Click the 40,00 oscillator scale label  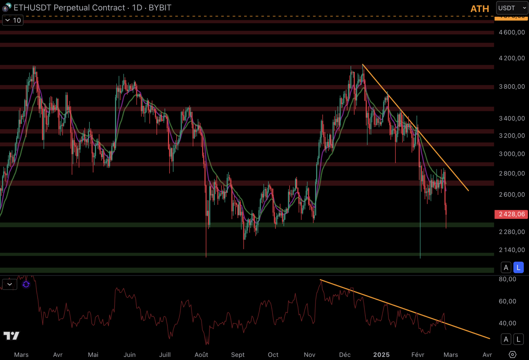pyautogui.click(x=507, y=323)
